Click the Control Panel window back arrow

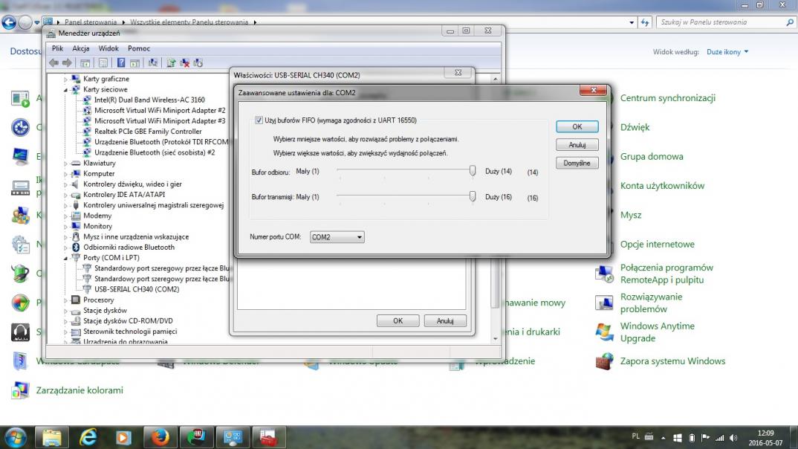click(9, 22)
